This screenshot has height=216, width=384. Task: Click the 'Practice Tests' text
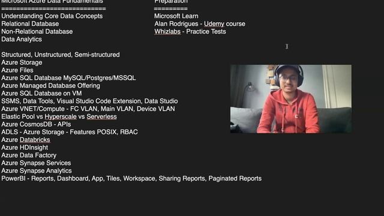206,32
